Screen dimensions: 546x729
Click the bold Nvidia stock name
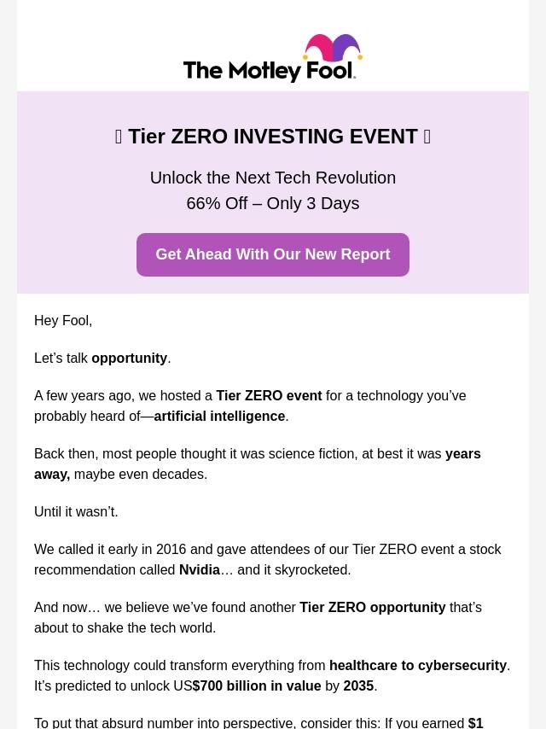pyautogui.click(x=200, y=570)
